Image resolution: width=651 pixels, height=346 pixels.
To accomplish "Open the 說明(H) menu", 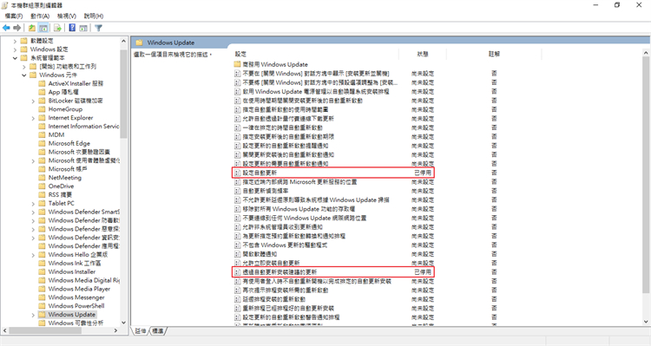I will pos(94,16).
